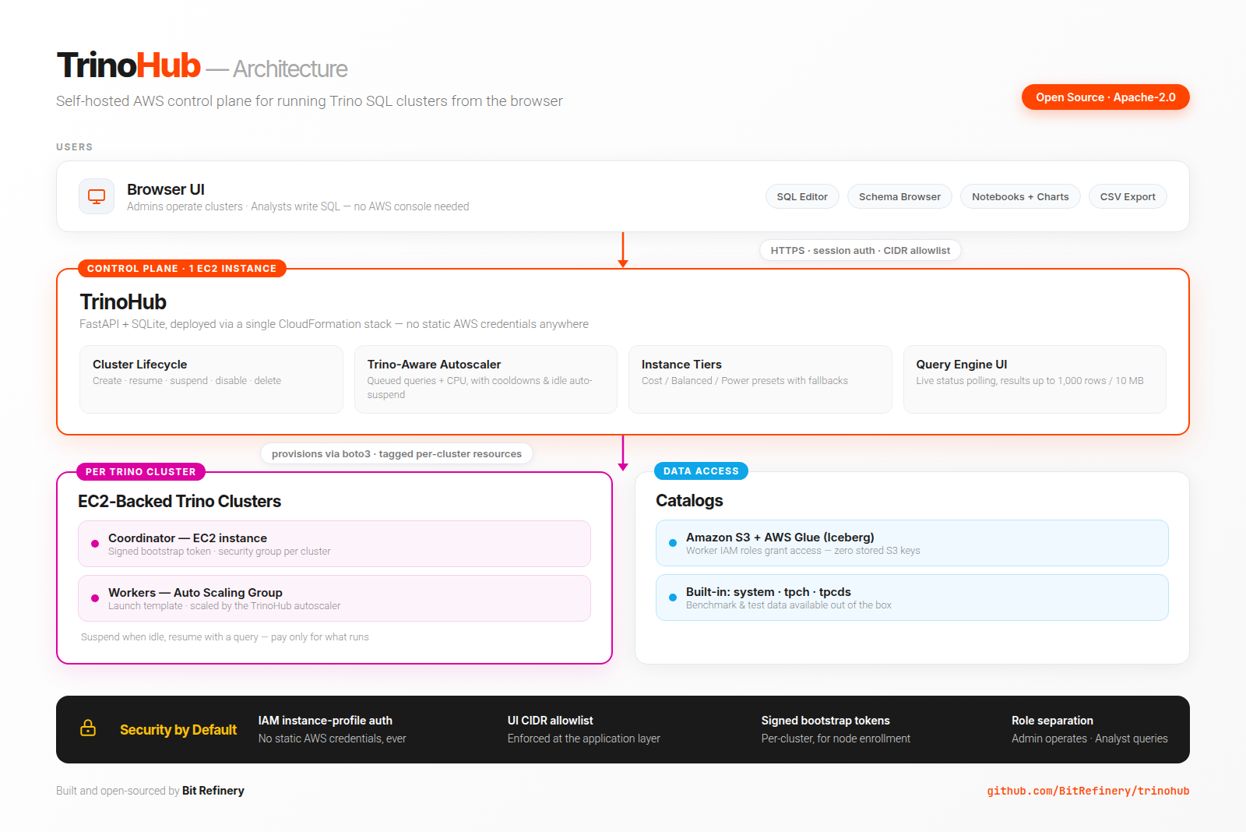
Task: Select the CSV Export pill
Action: coord(1128,196)
